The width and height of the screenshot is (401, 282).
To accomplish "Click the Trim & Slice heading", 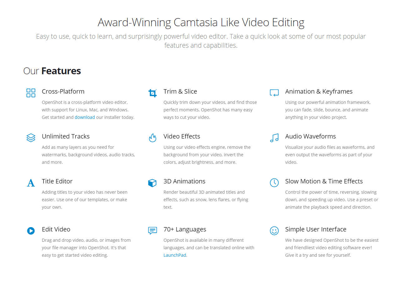I will click(180, 91).
